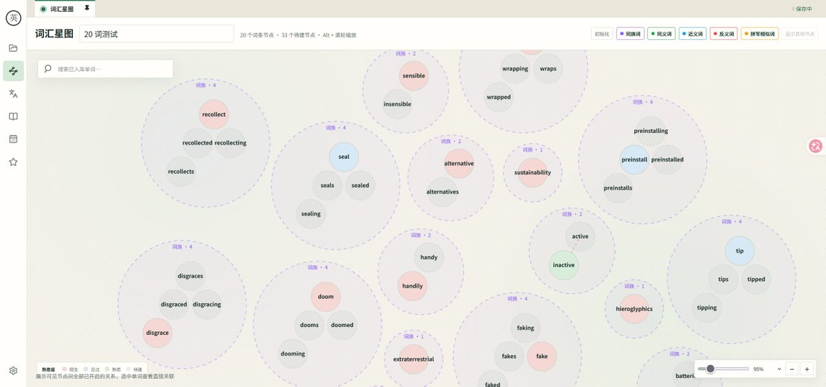Click the round 英 app logo

(13, 18)
